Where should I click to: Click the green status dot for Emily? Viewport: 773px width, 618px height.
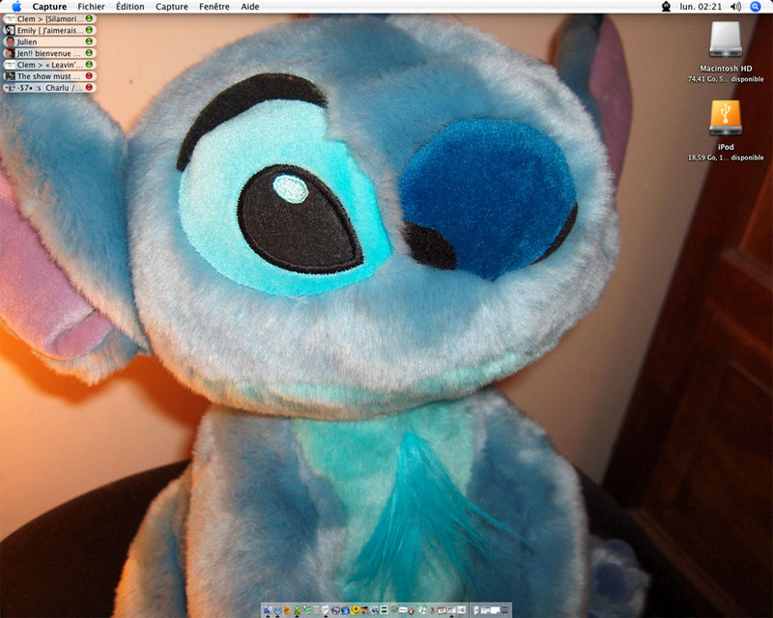click(89, 30)
